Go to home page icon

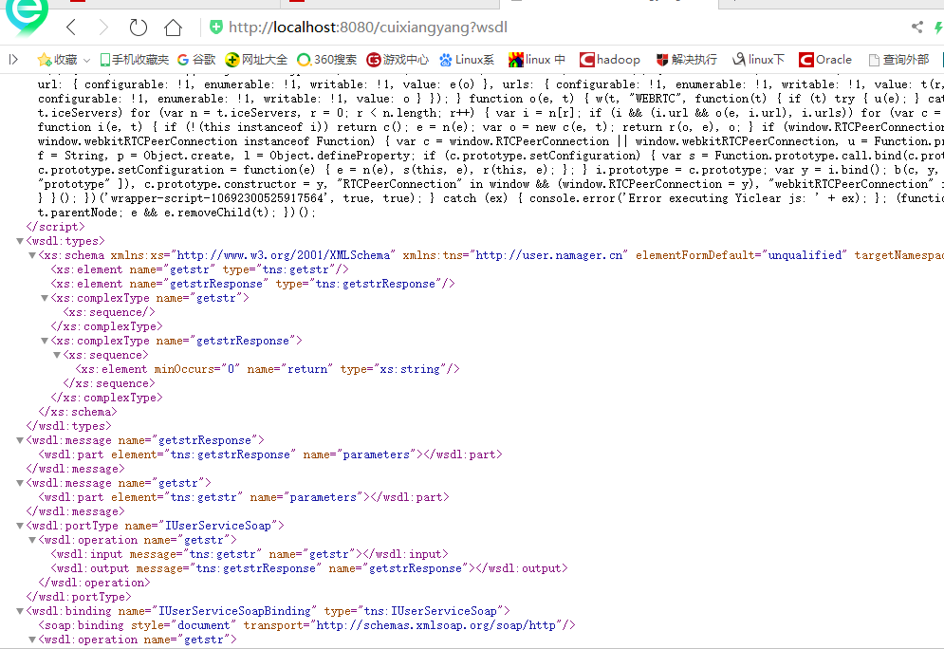[x=173, y=28]
